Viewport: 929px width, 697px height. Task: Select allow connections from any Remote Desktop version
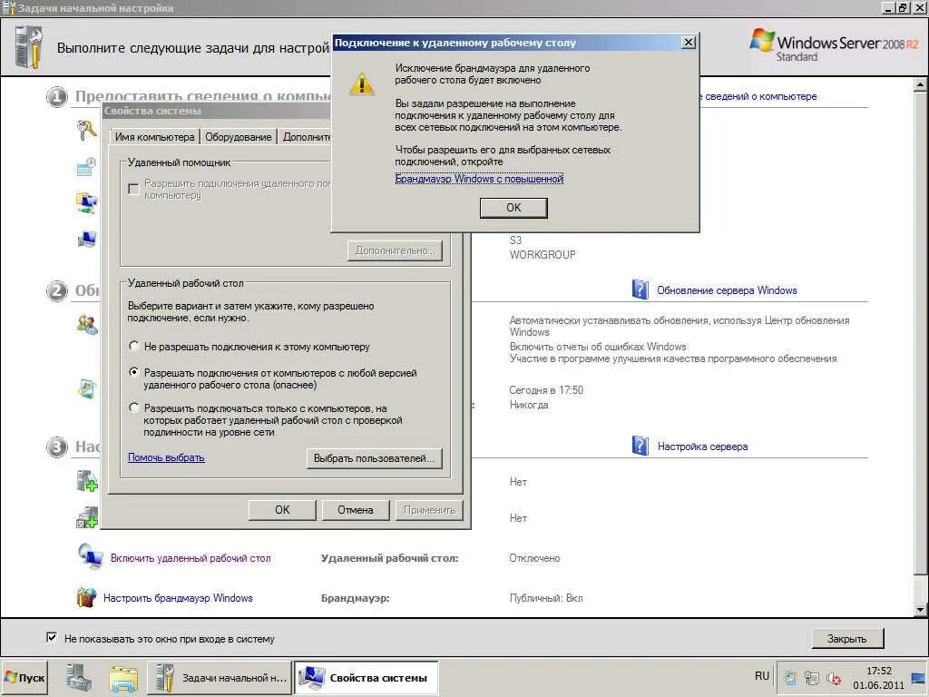(134, 372)
